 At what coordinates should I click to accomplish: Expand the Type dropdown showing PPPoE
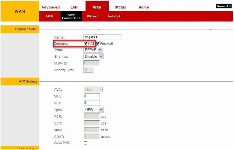[93, 50]
